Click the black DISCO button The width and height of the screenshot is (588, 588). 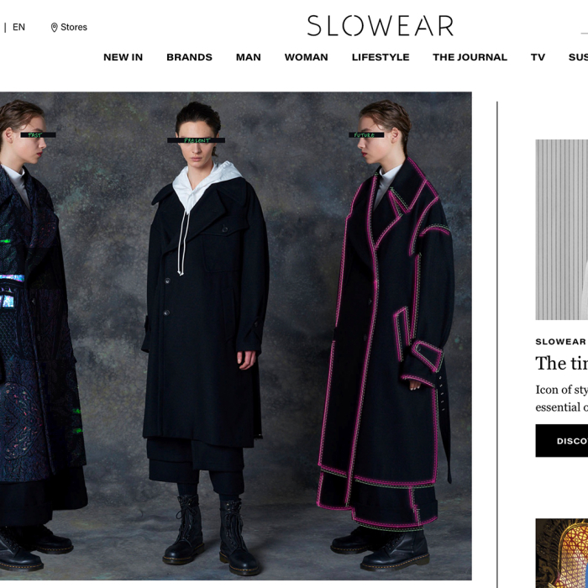click(x=562, y=441)
